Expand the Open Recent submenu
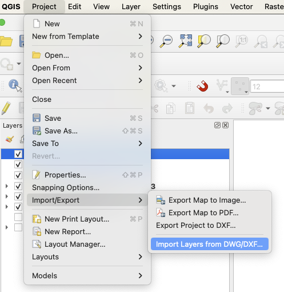 pyautogui.click(x=87, y=81)
